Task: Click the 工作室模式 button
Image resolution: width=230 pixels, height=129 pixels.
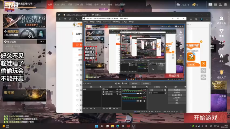Action: 177,98
